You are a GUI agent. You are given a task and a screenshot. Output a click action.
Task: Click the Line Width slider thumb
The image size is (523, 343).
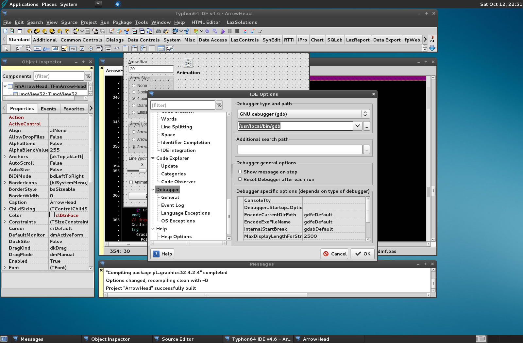(142, 171)
